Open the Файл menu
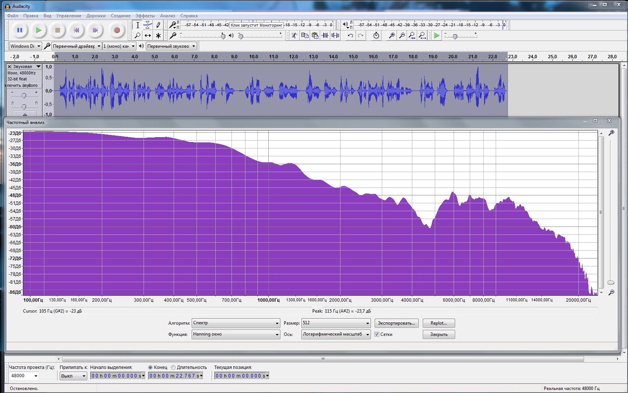 12,16
